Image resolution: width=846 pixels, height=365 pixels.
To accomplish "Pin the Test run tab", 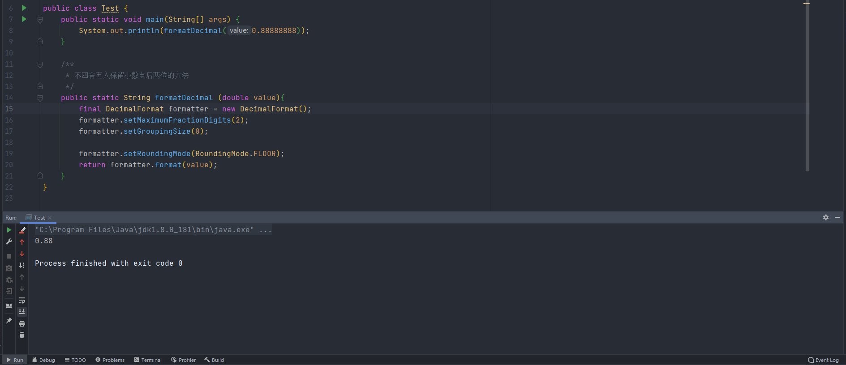I will click(9, 321).
